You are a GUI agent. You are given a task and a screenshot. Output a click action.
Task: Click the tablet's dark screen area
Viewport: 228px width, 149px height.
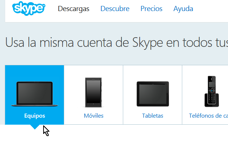153,94
